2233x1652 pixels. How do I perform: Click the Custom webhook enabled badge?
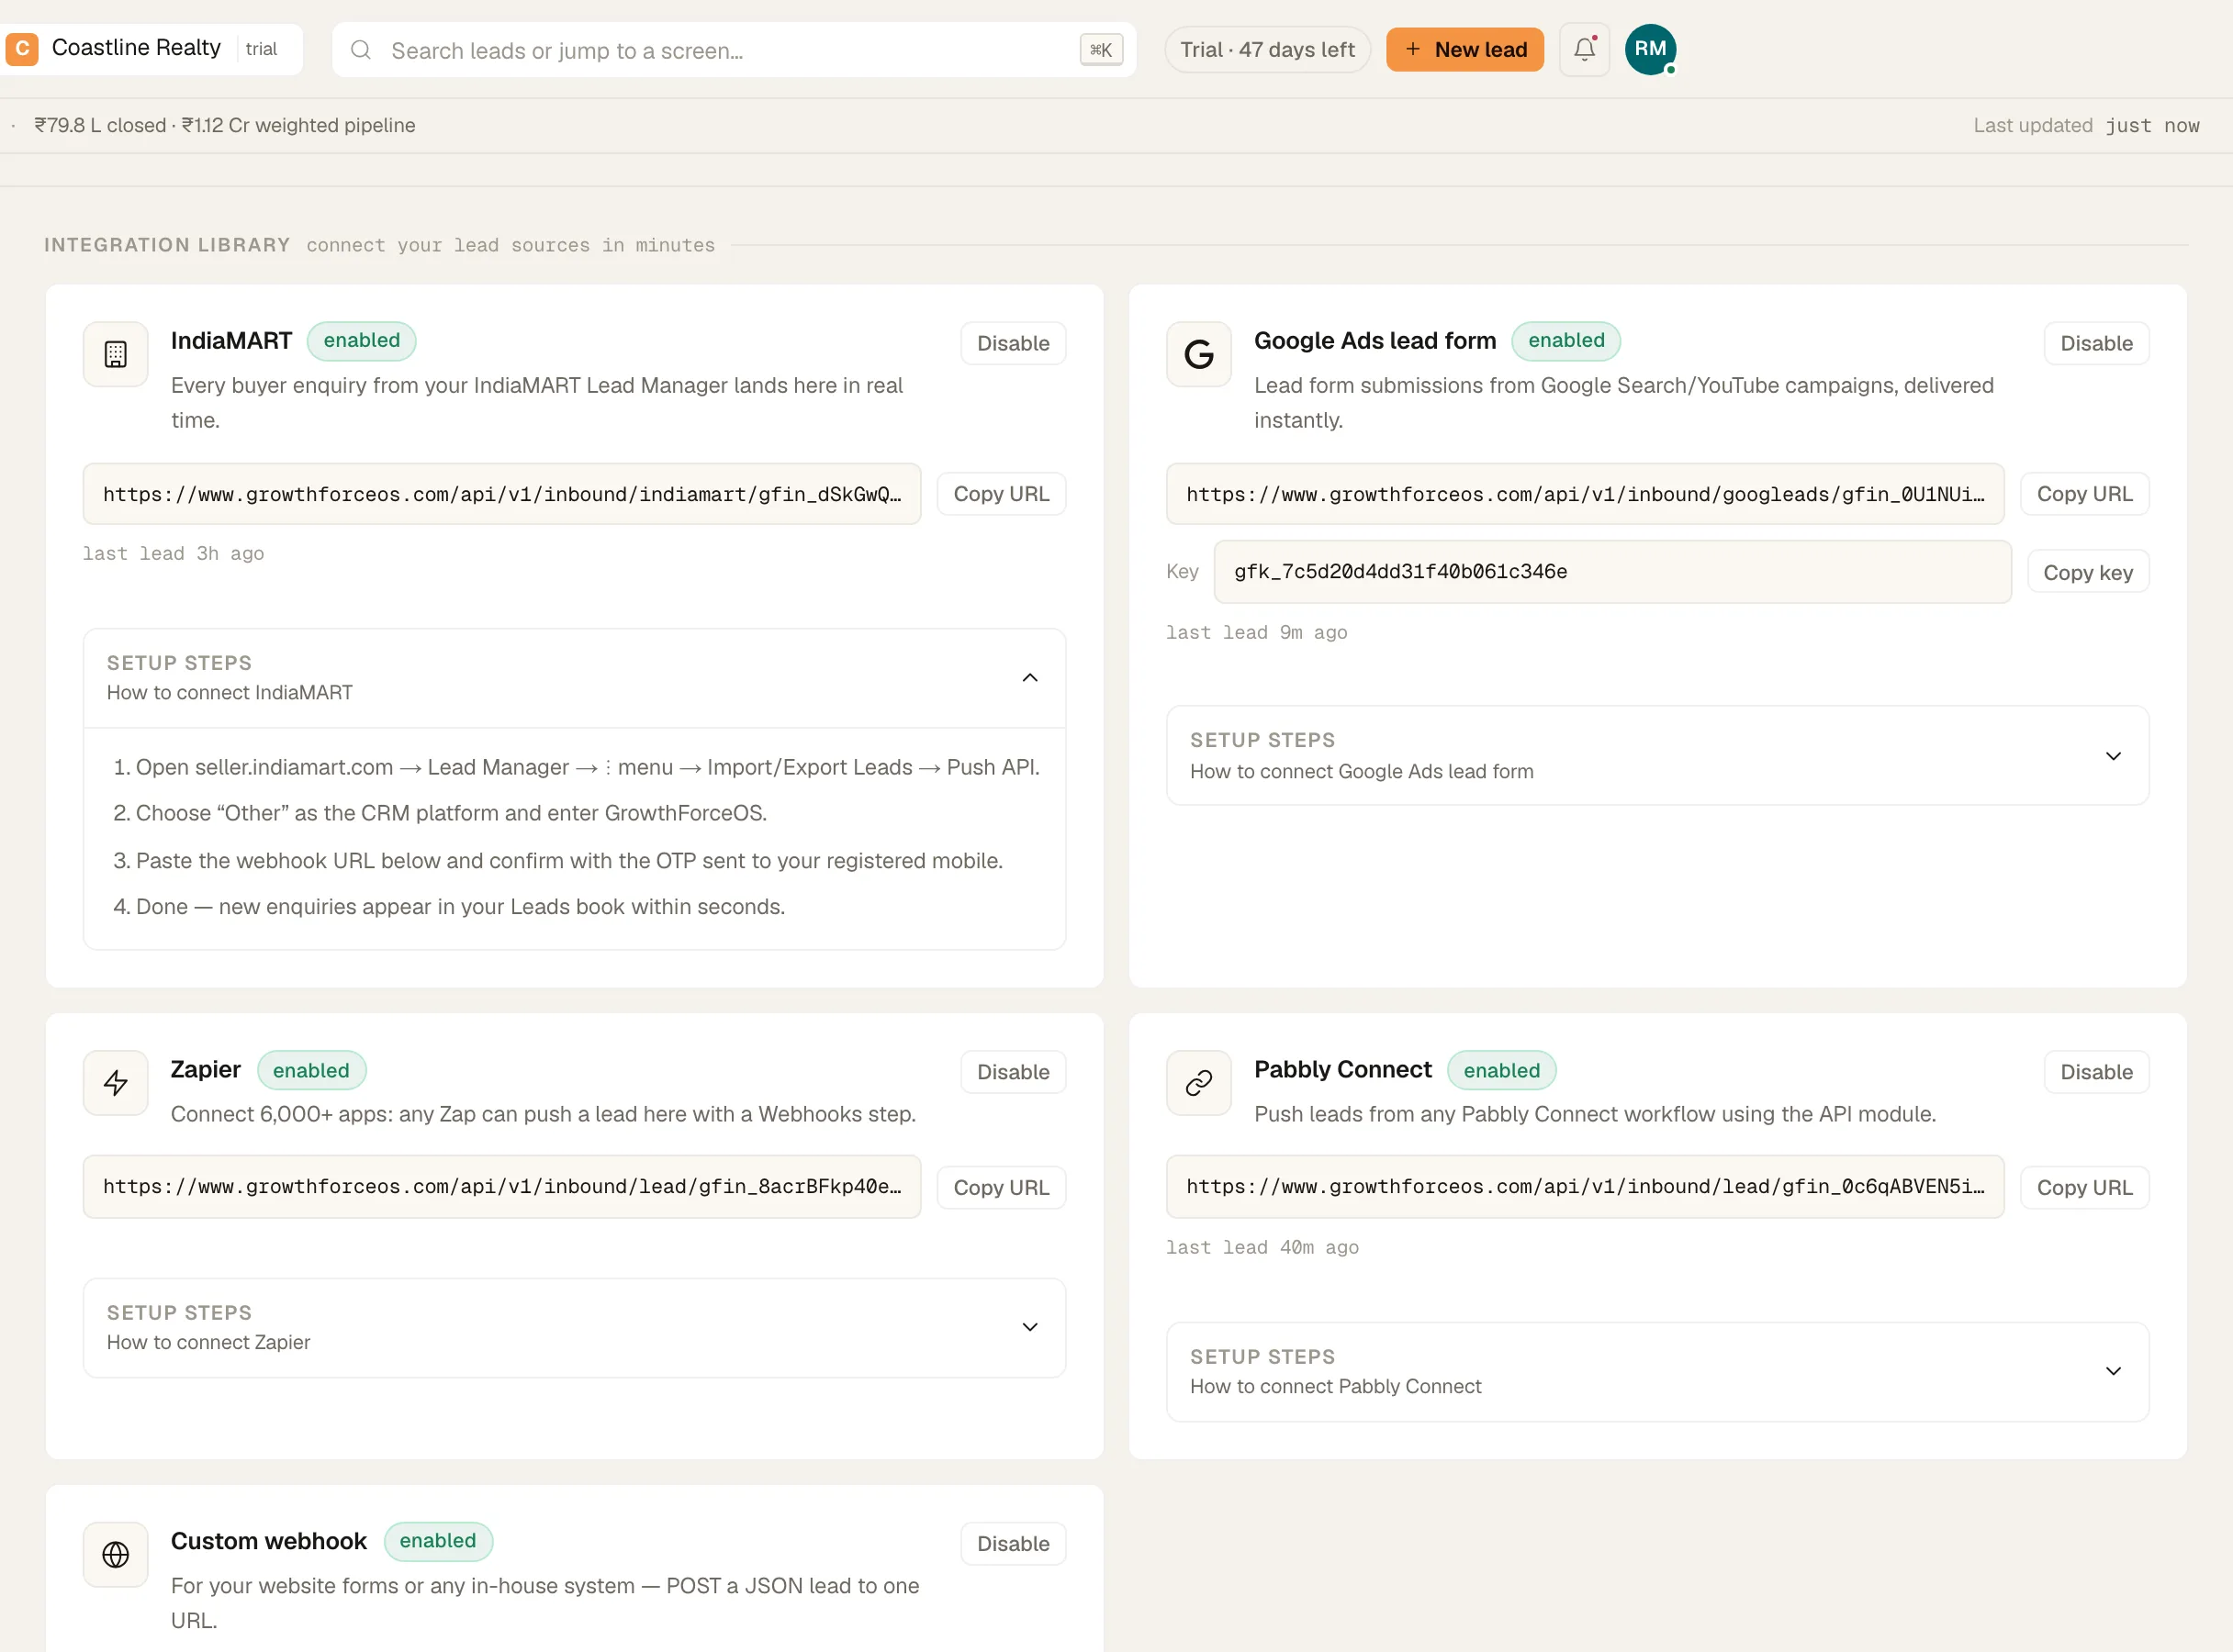(438, 1541)
